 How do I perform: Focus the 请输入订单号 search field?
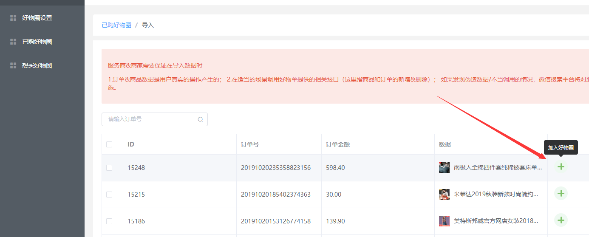tap(155, 119)
